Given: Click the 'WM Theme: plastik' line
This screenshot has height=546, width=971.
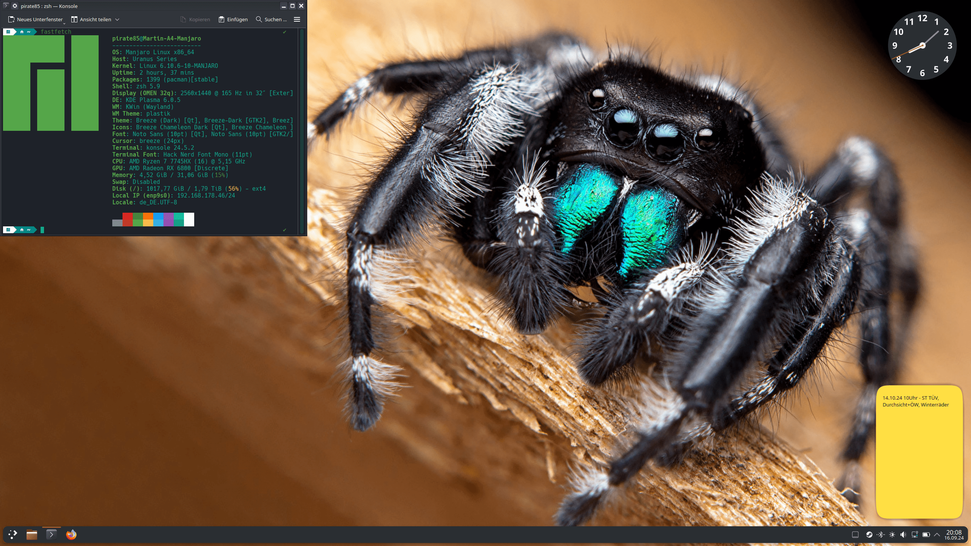Looking at the screenshot, I should pos(141,114).
